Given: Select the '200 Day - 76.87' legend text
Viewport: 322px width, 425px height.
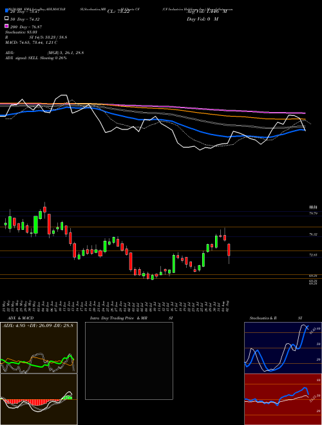Looking at the screenshot, I should [x=26, y=27].
